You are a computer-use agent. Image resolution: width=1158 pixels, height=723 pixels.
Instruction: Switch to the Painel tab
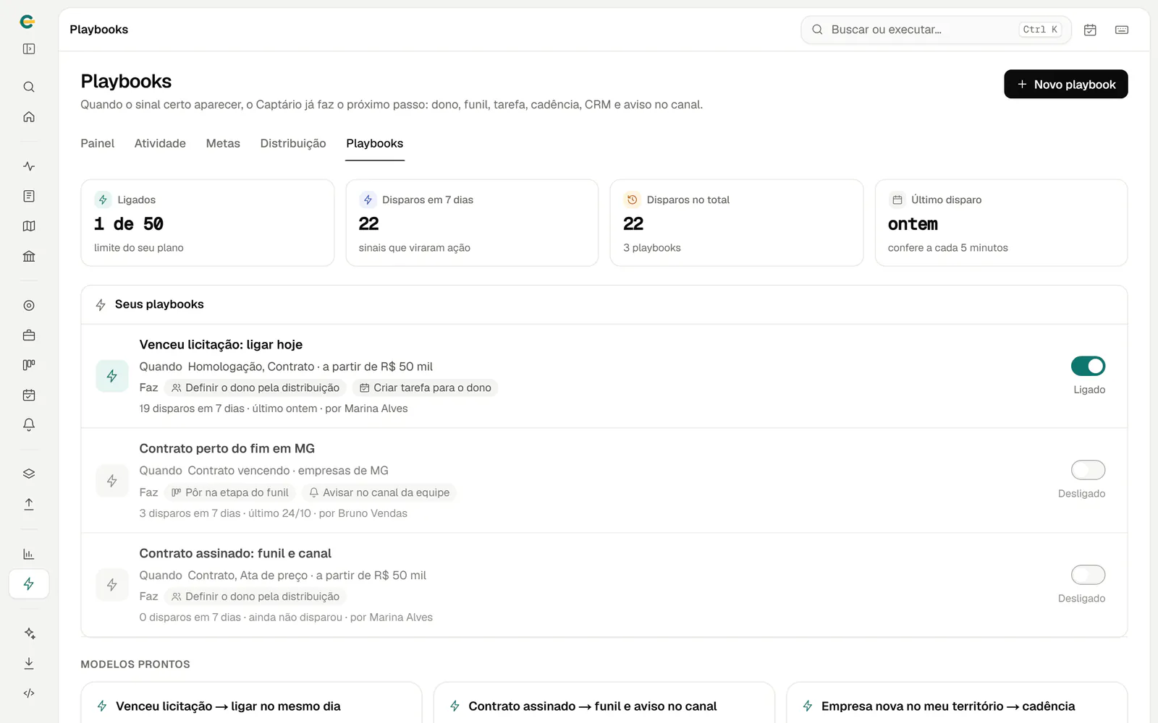[98, 143]
